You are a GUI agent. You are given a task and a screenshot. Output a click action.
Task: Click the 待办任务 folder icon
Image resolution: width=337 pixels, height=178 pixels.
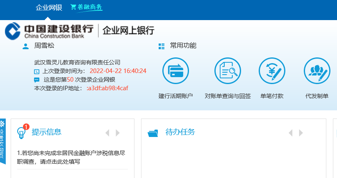coord(153,133)
